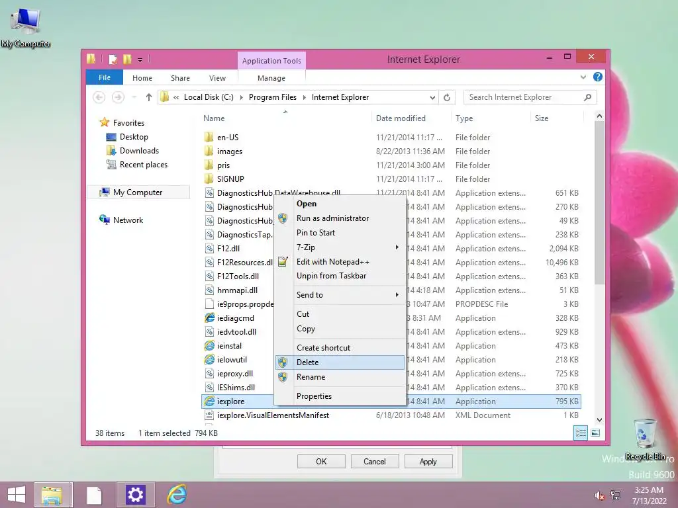The height and width of the screenshot is (508, 678).
Task: Switch to the View ribbon tab
Action: point(217,78)
